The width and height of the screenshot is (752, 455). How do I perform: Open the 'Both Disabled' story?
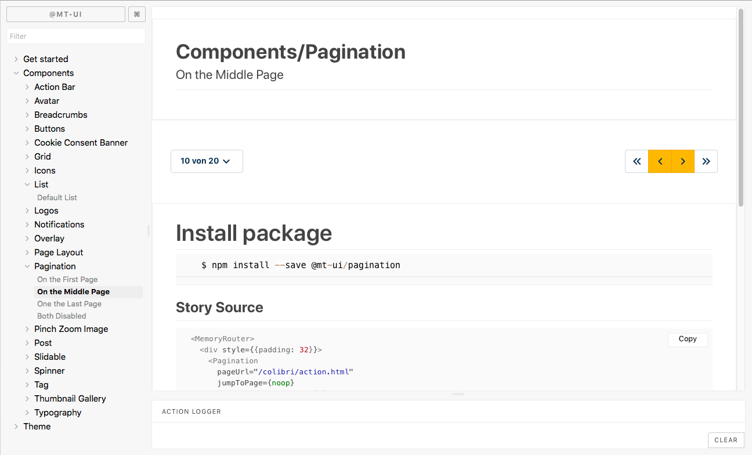[62, 316]
